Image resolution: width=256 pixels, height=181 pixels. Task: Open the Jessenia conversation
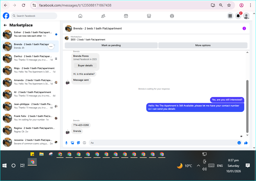[x=30, y=142]
